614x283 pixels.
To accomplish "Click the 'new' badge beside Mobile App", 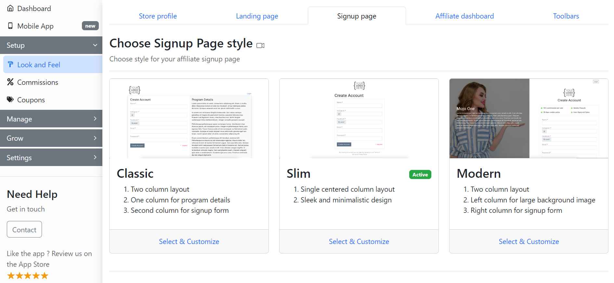I will (x=90, y=26).
